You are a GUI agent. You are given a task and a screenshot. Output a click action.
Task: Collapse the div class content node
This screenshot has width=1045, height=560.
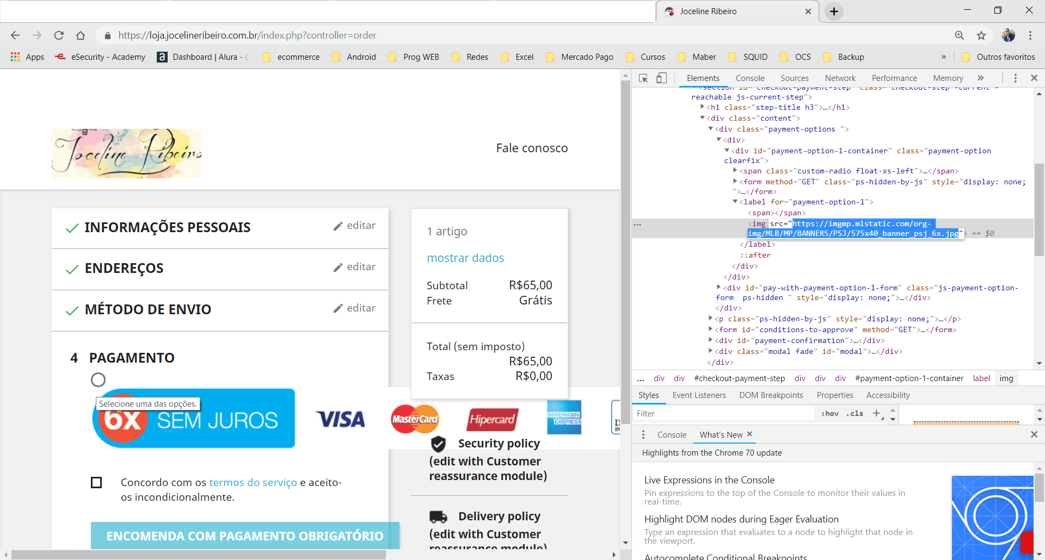click(x=703, y=118)
